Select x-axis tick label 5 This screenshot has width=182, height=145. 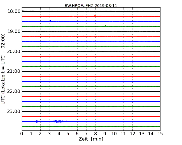pyautogui.click(x=68, y=134)
